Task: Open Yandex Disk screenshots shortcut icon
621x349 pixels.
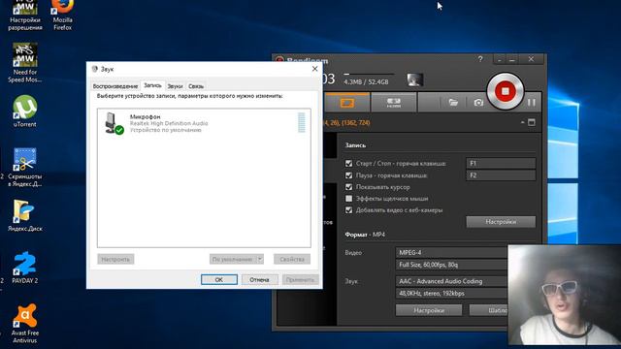Action: pos(24,168)
